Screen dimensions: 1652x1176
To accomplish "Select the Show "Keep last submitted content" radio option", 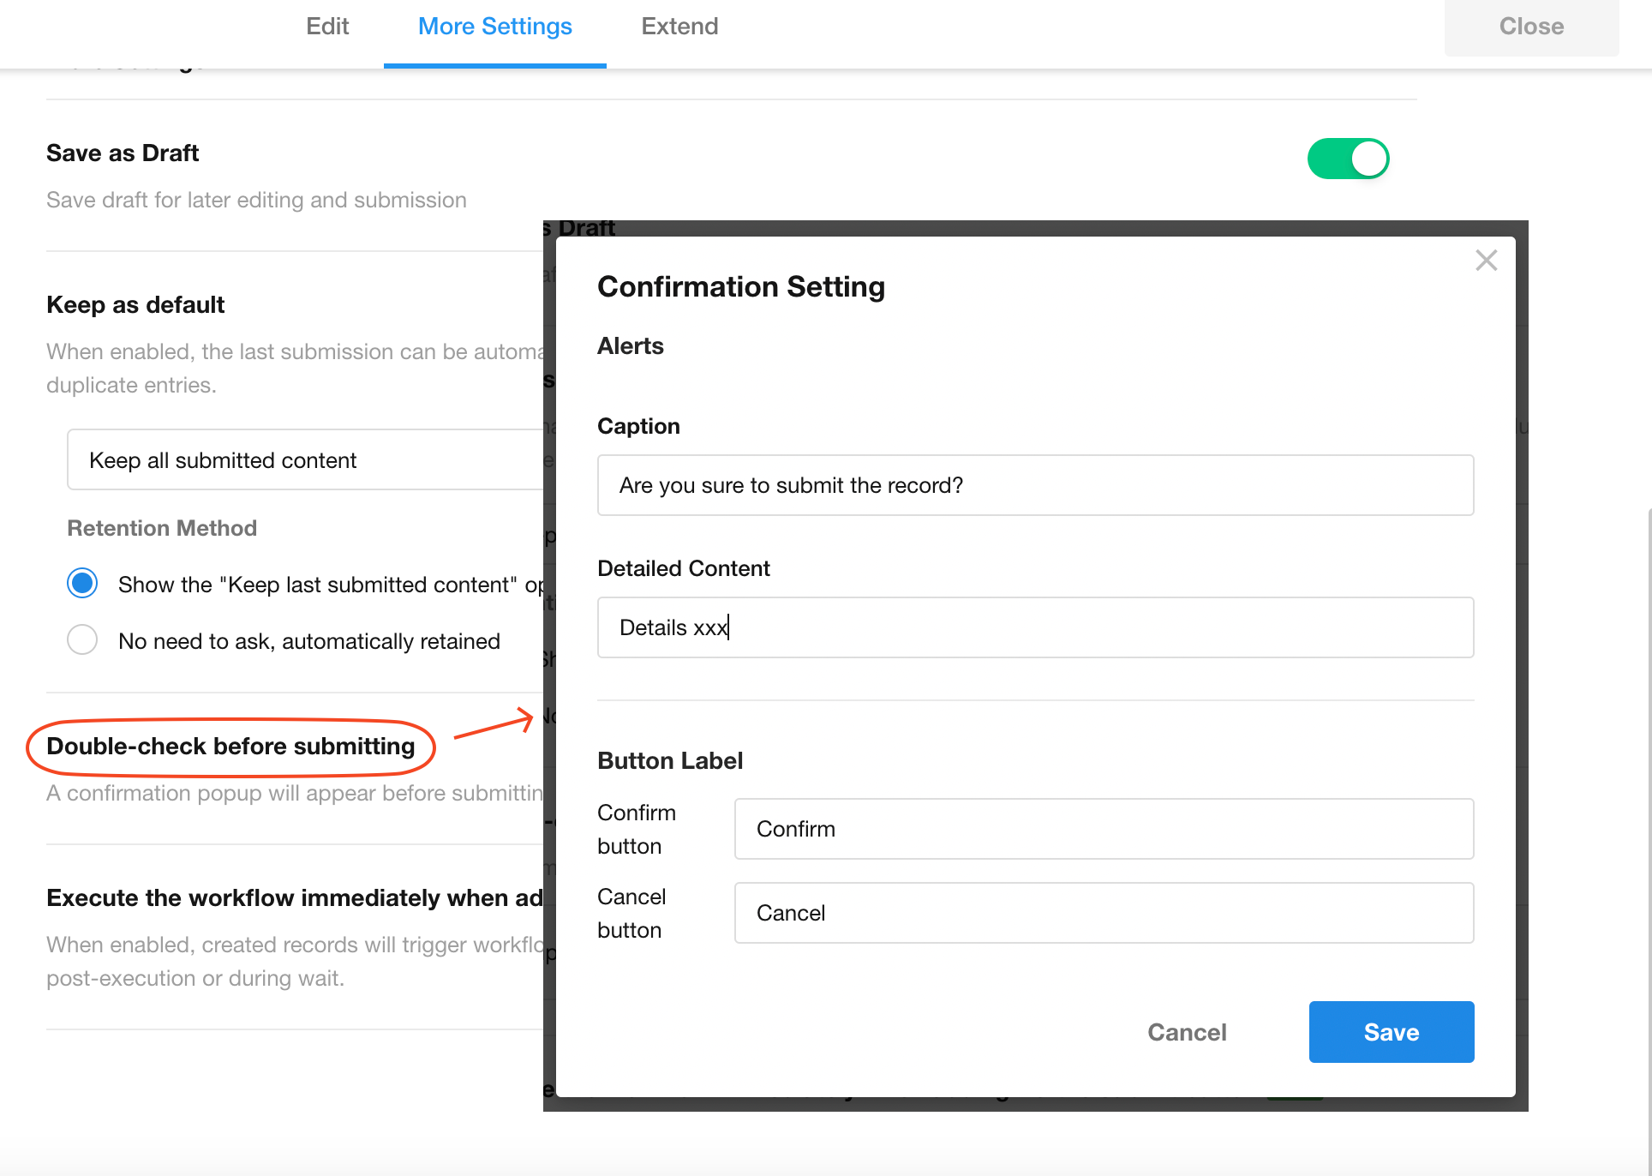I will (x=82, y=584).
